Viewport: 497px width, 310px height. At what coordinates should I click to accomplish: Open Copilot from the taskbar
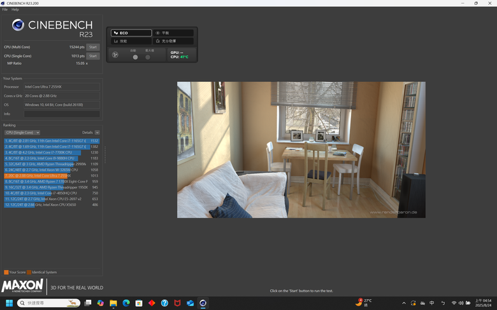101,304
